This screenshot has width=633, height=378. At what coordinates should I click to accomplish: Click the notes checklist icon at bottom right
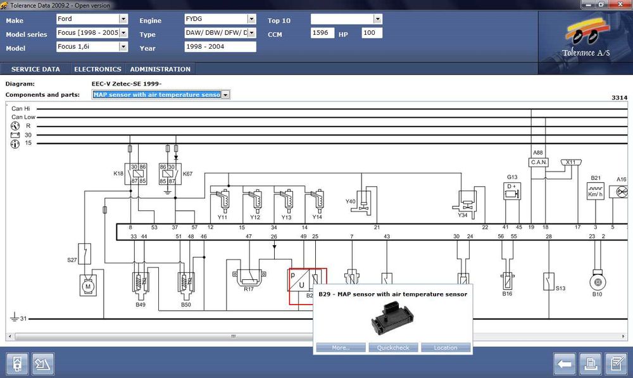pyautogui.click(x=617, y=364)
